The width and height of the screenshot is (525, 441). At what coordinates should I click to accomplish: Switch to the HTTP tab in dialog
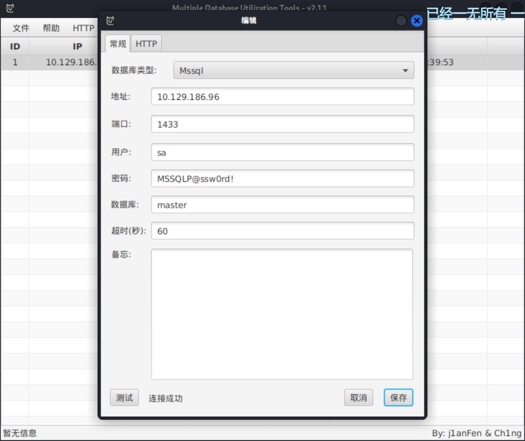point(146,44)
